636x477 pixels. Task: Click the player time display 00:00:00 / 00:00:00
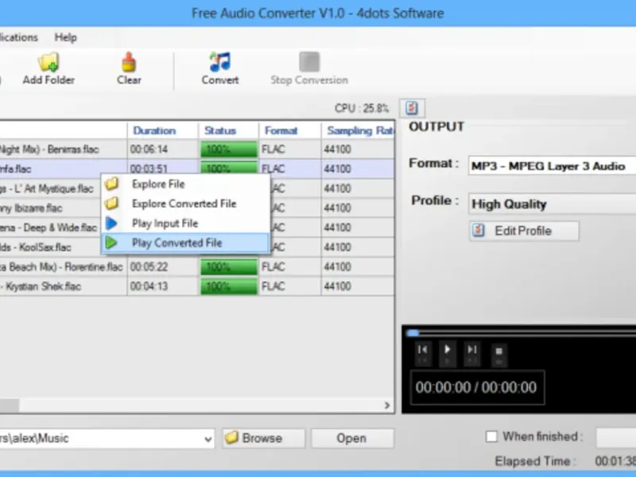point(477,387)
